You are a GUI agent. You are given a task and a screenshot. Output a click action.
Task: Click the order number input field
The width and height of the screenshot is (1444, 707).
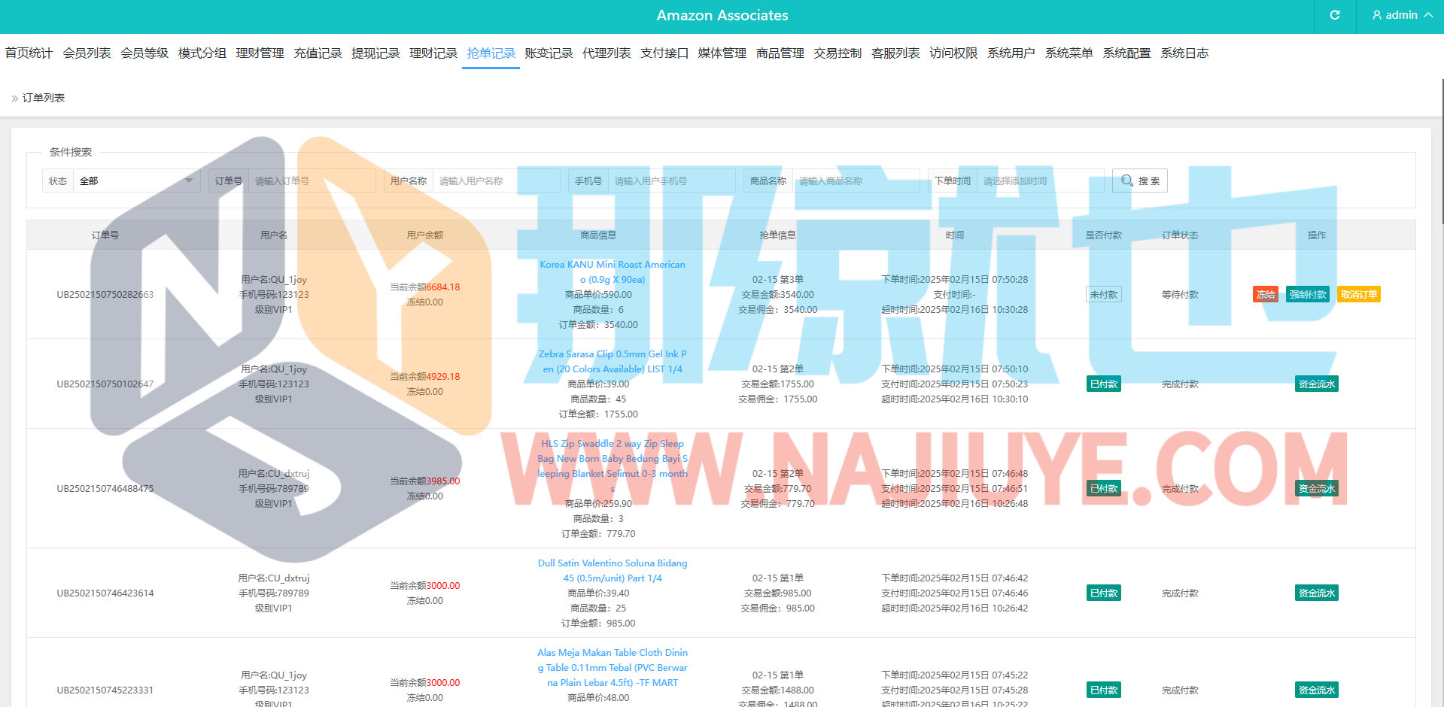tap(312, 181)
